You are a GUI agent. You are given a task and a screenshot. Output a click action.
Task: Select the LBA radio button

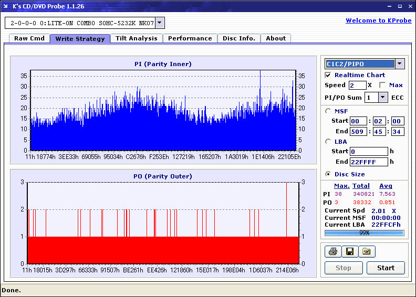coord(328,142)
